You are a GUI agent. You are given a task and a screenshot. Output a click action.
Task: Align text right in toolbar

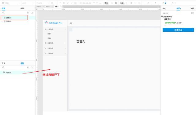87,3
